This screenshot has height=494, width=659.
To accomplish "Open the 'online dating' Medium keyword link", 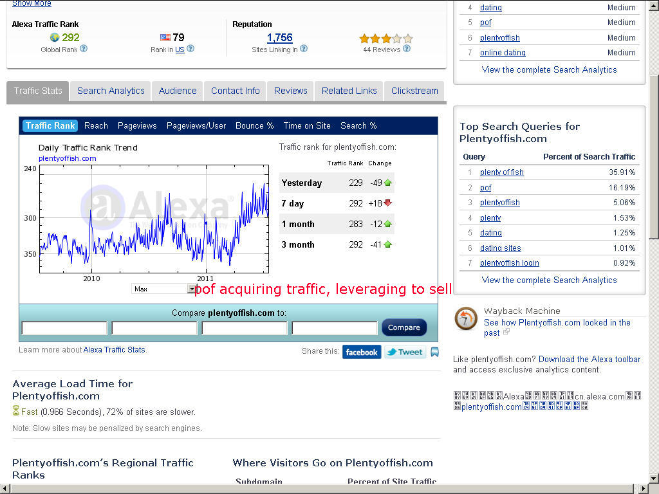I will (503, 53).
